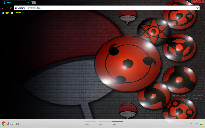Close the Chrome window

pyautogui.click(x=201, y=1)
